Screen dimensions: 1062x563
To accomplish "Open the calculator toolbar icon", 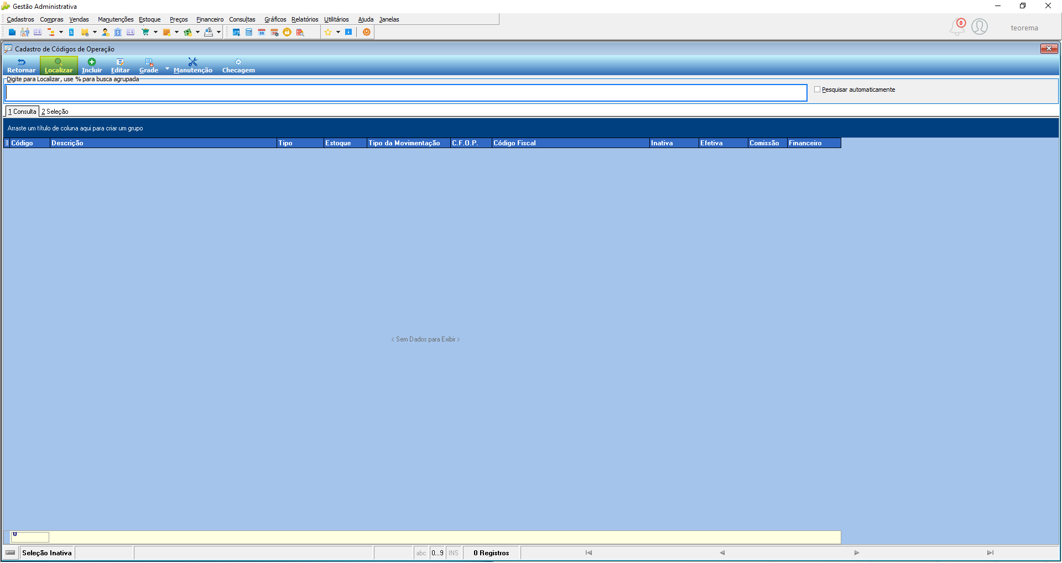I will point(249,32).
